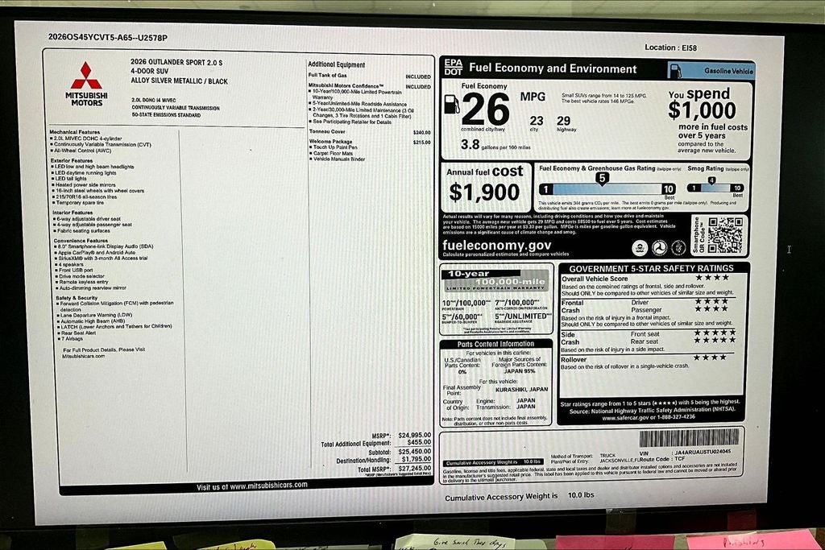Click the 10-year 100,000-mile warranty badge
825x550 pixels.
point(496,281)
